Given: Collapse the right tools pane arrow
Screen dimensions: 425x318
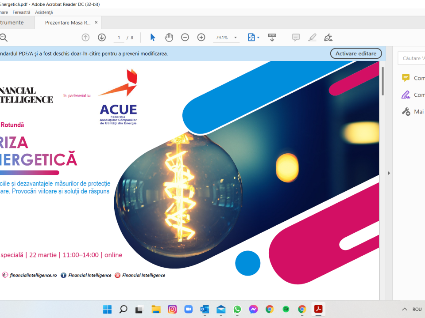Looking at the screenshot, I should tap(389, 173).
